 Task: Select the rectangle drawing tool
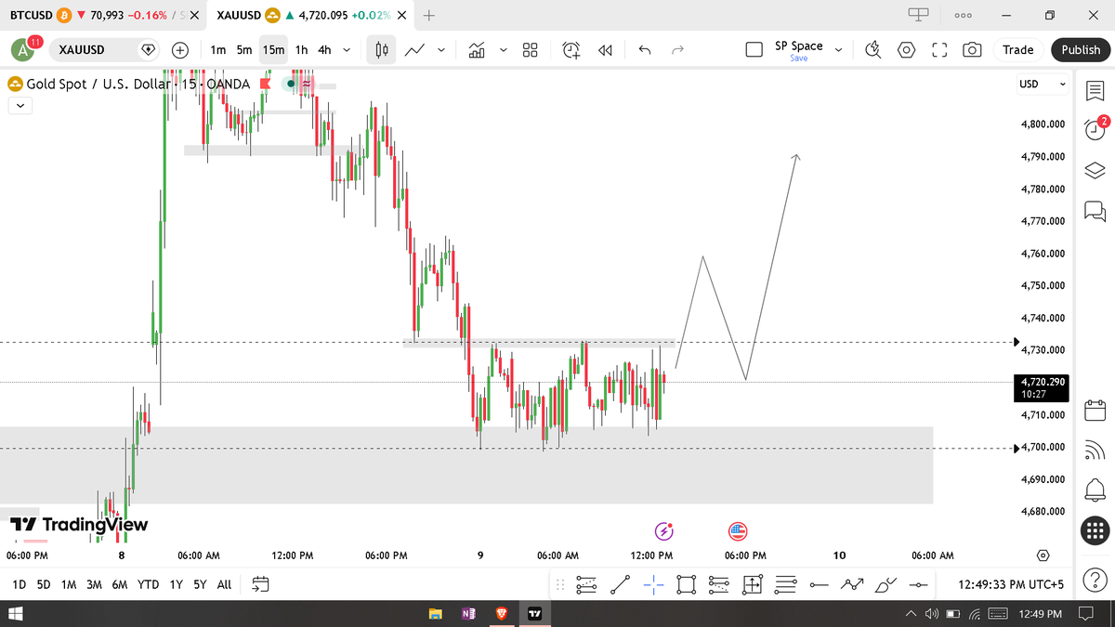point(687,584)
